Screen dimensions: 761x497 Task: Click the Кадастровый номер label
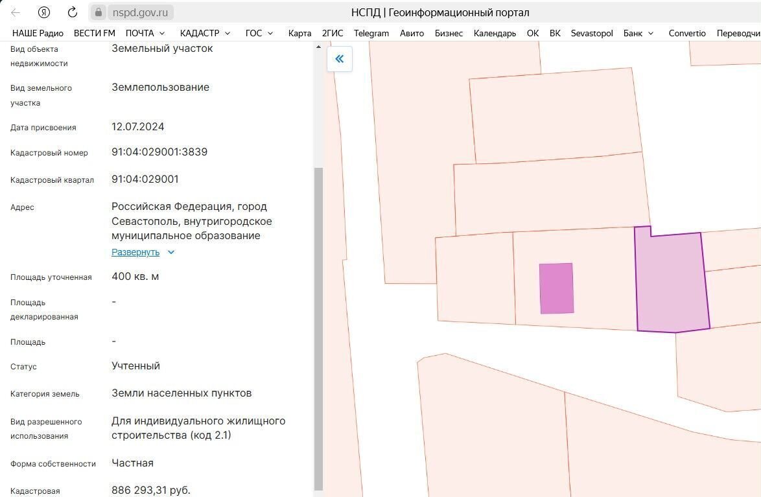(49, 153)
